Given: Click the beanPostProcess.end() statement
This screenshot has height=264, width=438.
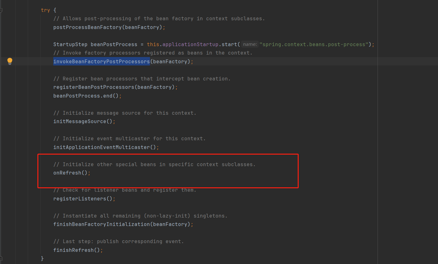Looking at the screenshot, I should [86, 96].
